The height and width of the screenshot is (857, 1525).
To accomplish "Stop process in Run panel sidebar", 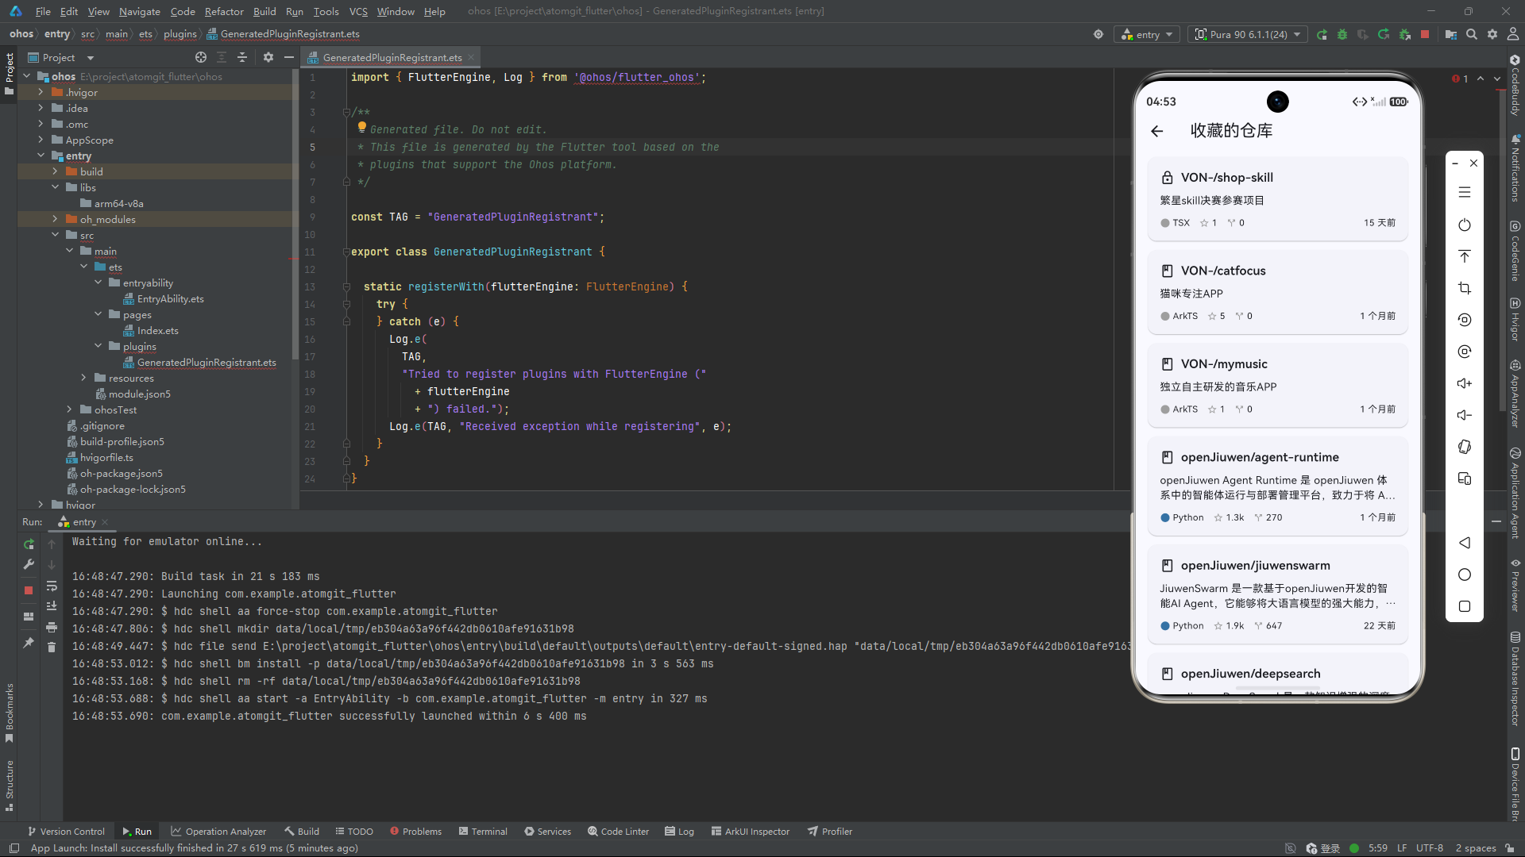I will 29,590.
